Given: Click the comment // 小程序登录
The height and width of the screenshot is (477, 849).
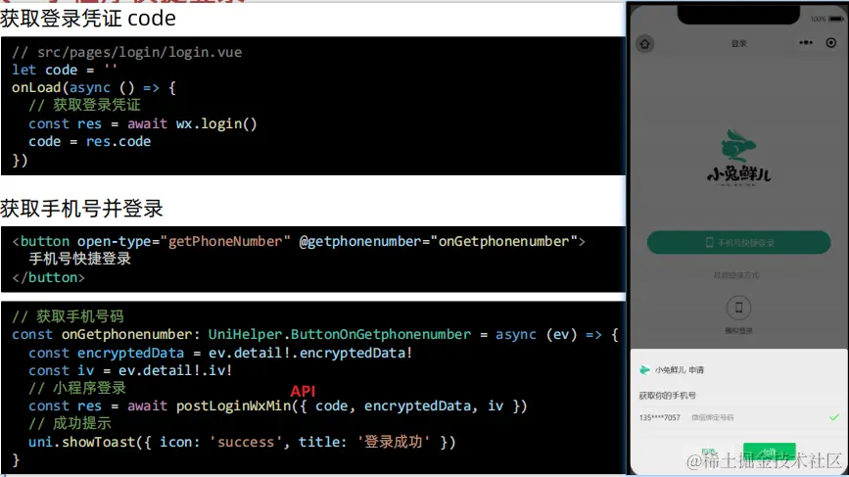Looking at the screenshot, I should click(x=77, y=388).
